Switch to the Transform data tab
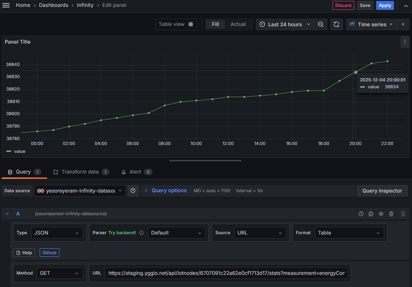The height and width of the screenshot is (287, 412). tap(80, 172)
